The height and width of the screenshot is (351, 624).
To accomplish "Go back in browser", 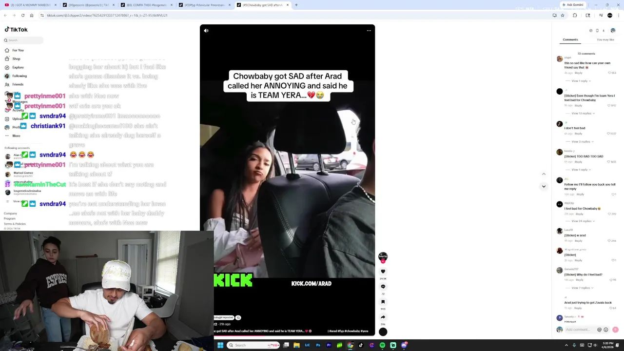I will click(5, 15).
